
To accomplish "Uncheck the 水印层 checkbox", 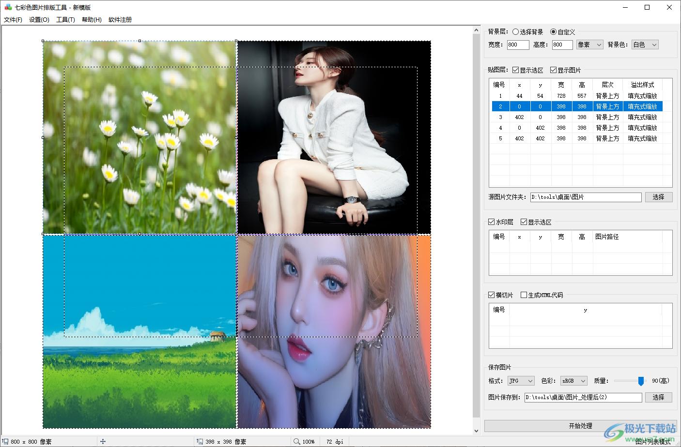I will [x=492, y=222].
